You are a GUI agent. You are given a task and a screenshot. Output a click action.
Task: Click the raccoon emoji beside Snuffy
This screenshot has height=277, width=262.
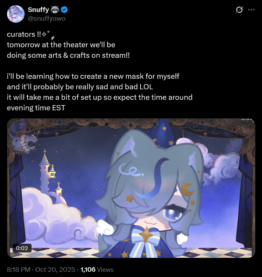(55, 10)
